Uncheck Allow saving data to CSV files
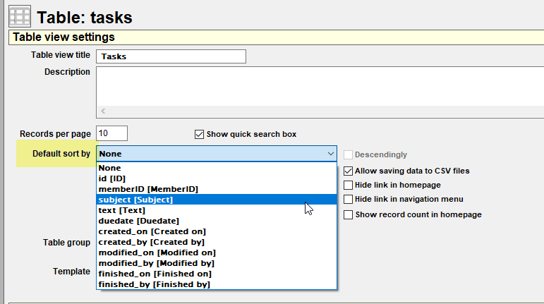 [348, 171]
